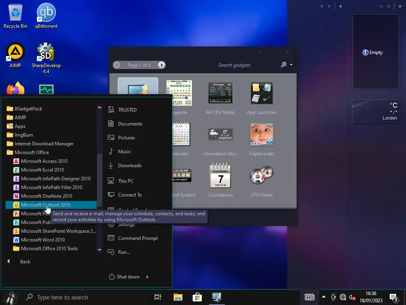Open Pictures from the start menu
This screenshot has width=406, height=305.
point(121,138)
